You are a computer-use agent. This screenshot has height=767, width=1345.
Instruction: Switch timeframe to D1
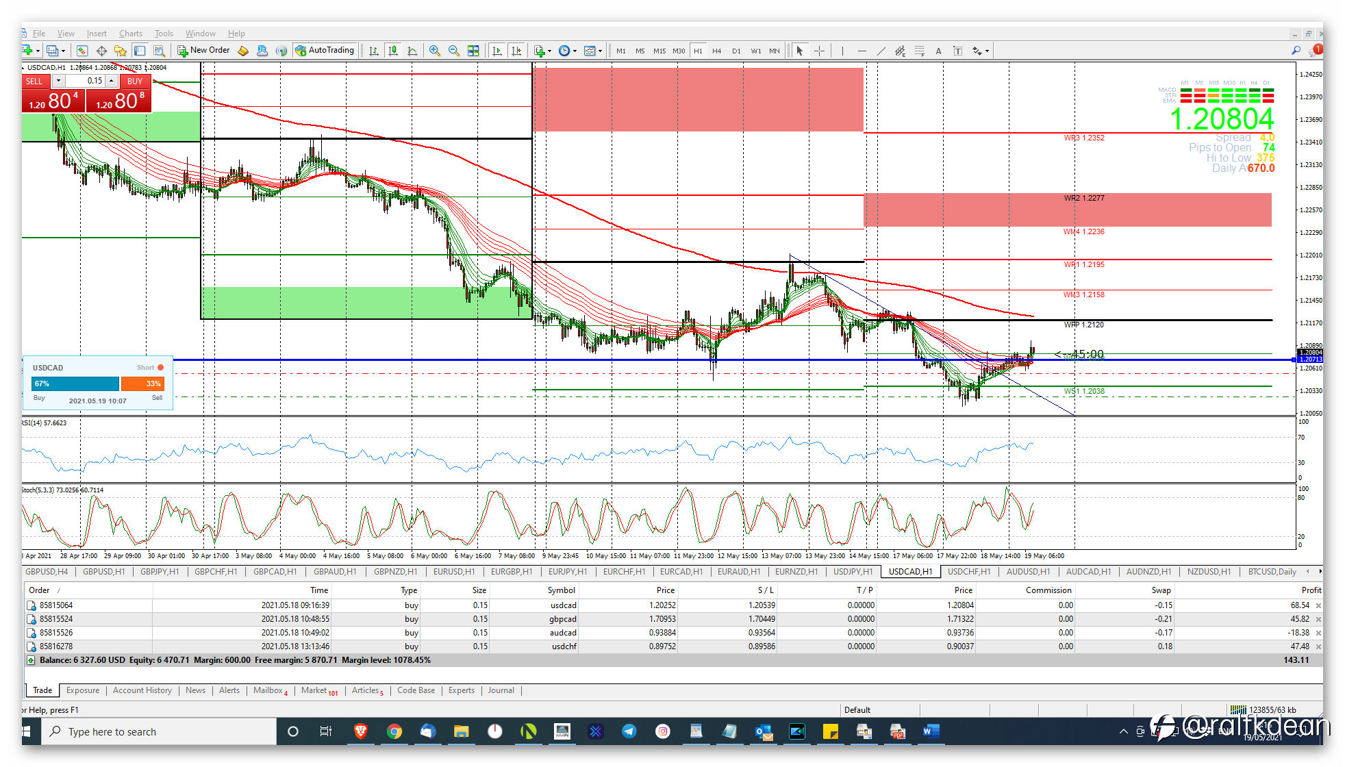736,51
